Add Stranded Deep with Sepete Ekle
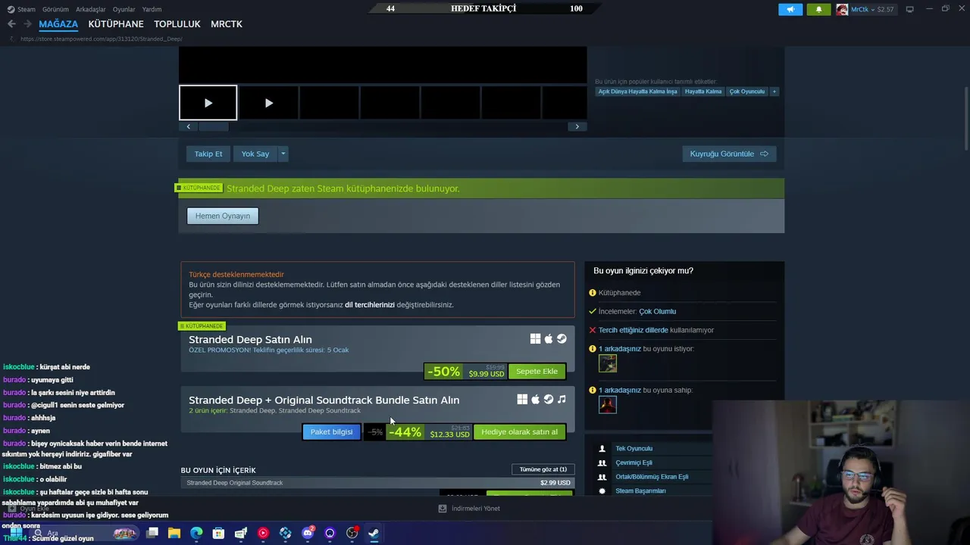This screenshot has width=970, height=545. (x=537, y=372)
